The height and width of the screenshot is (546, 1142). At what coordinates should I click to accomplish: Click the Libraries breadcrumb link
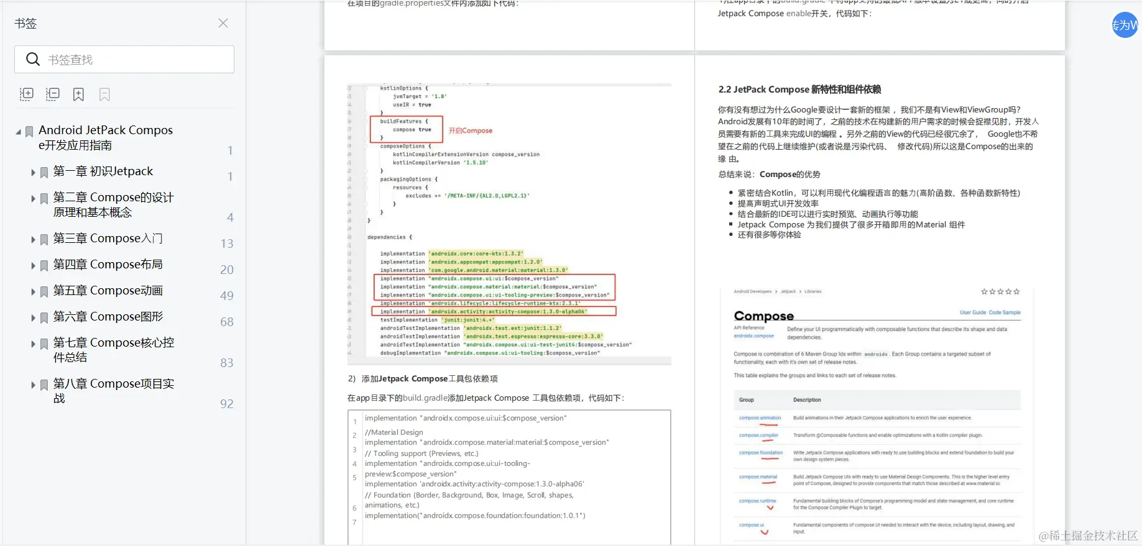point(813,291)
